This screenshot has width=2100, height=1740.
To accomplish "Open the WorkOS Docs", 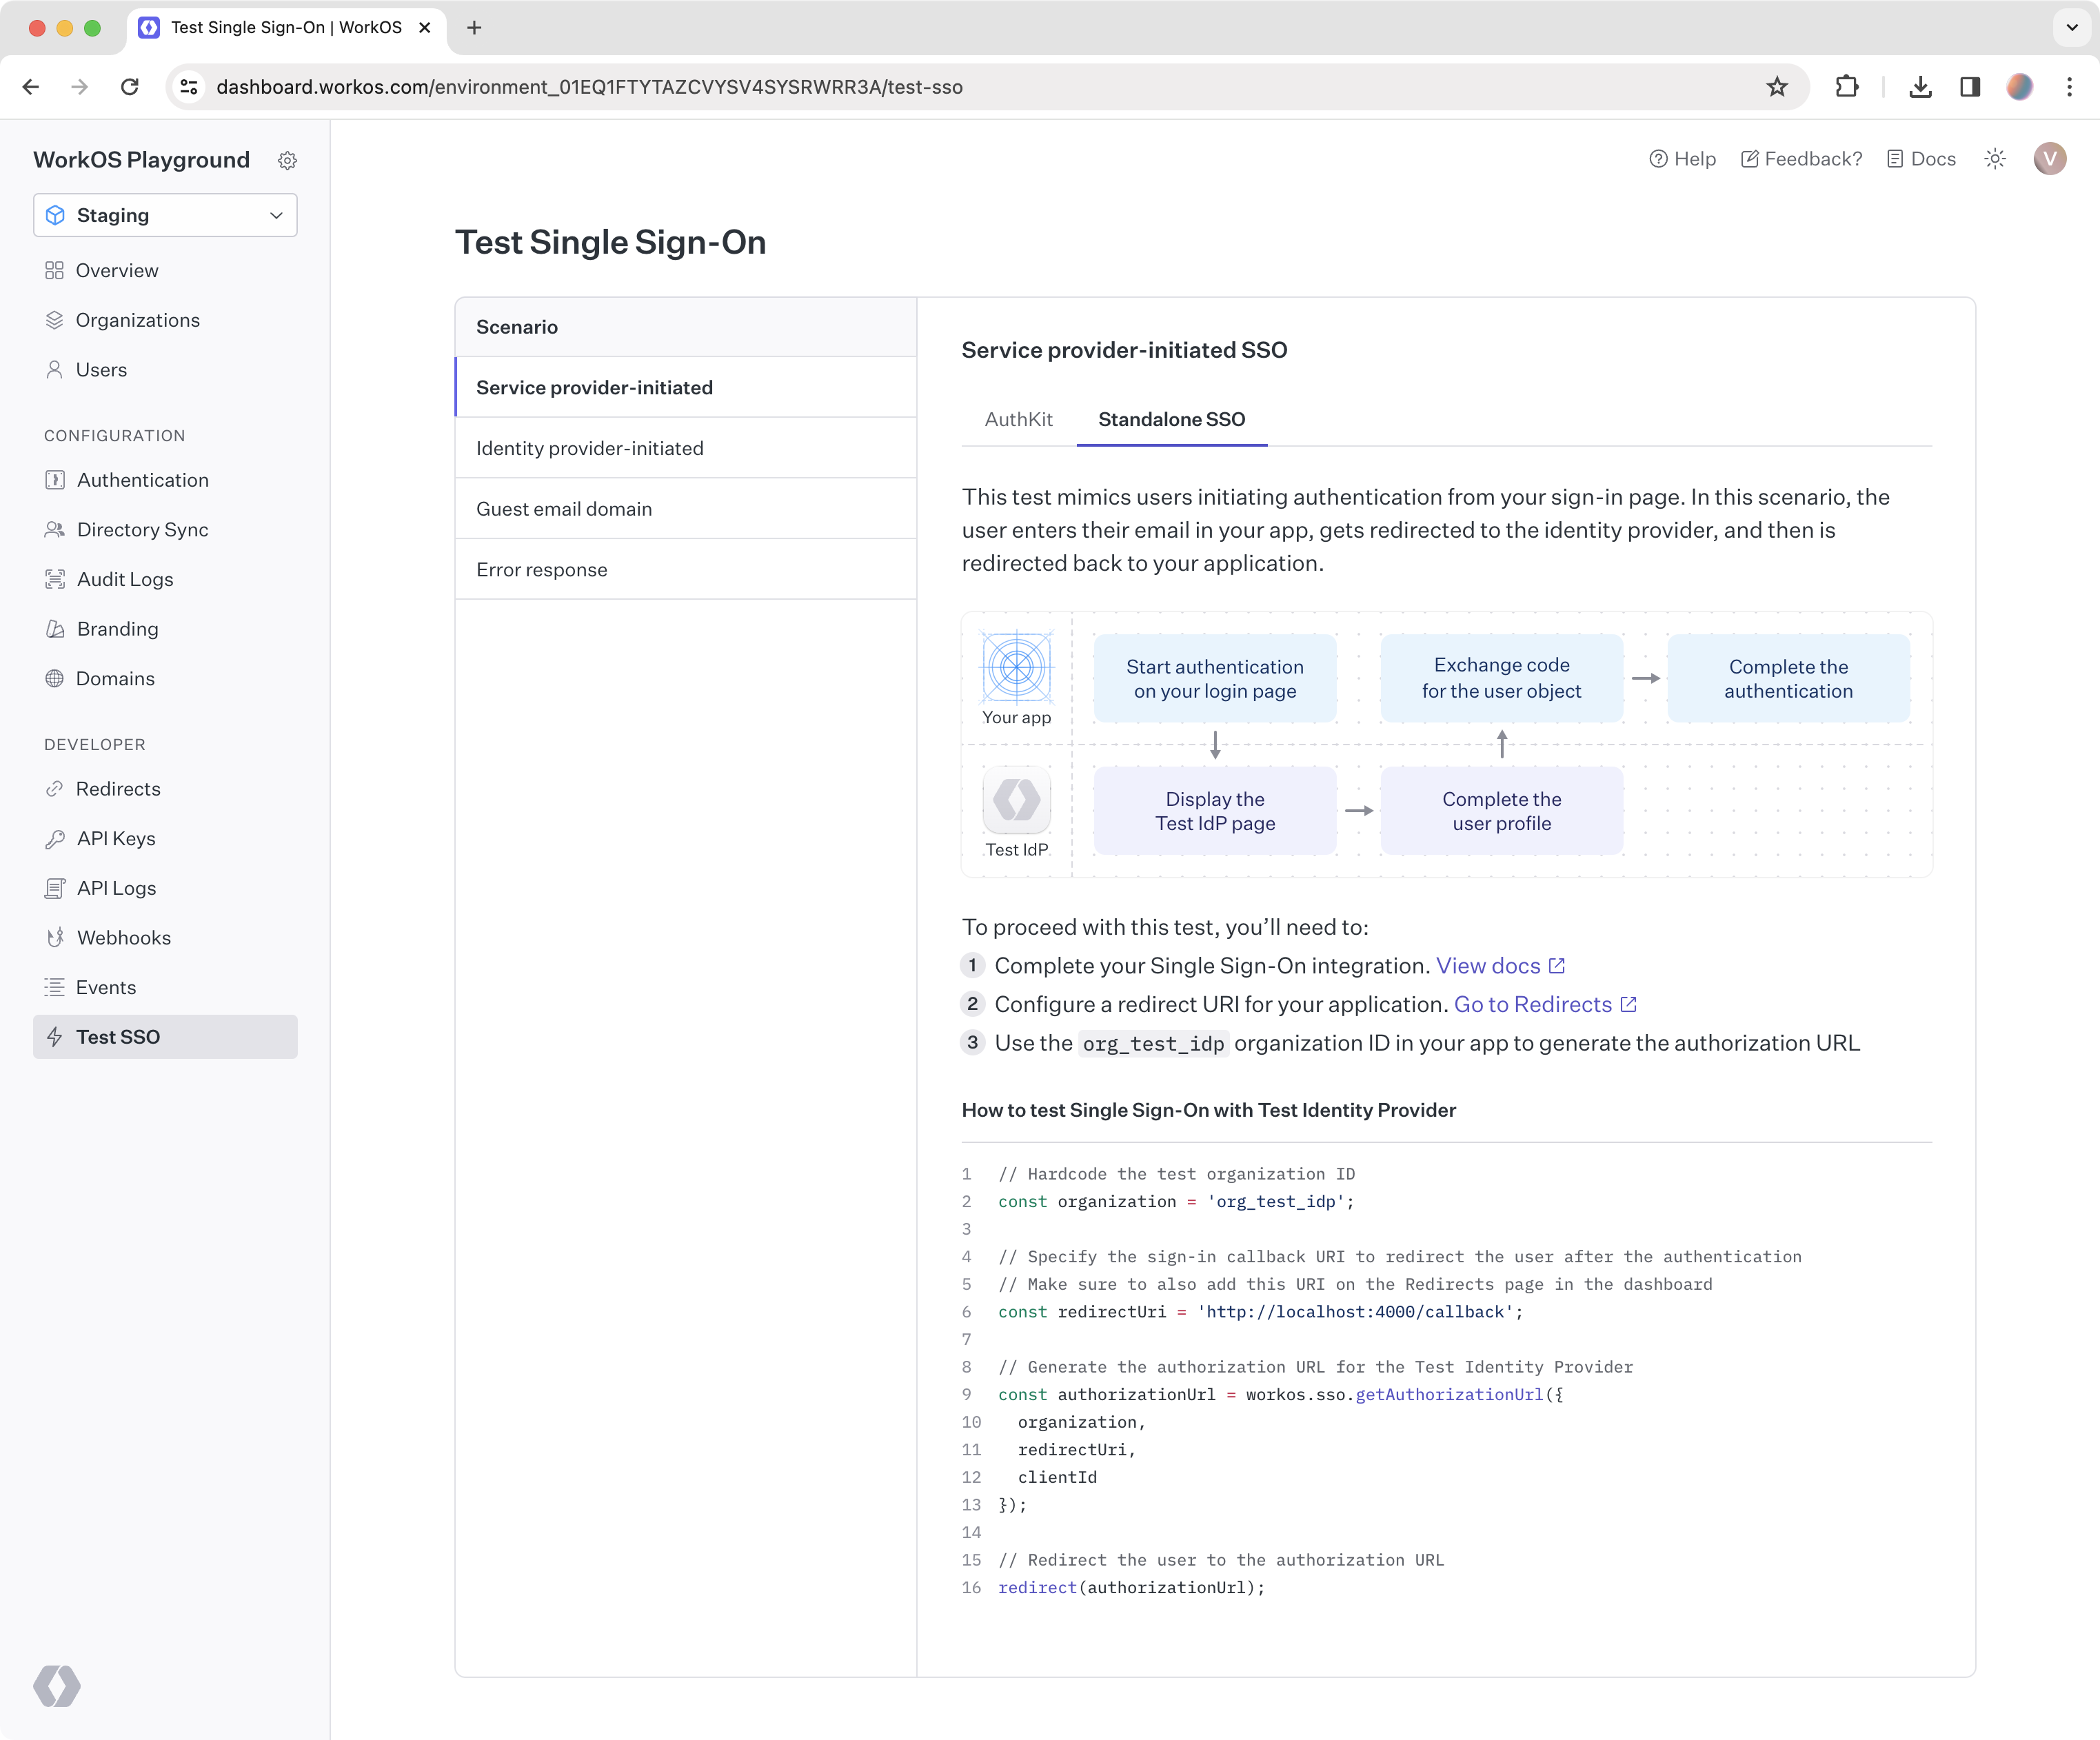I will coord(1921,159).
